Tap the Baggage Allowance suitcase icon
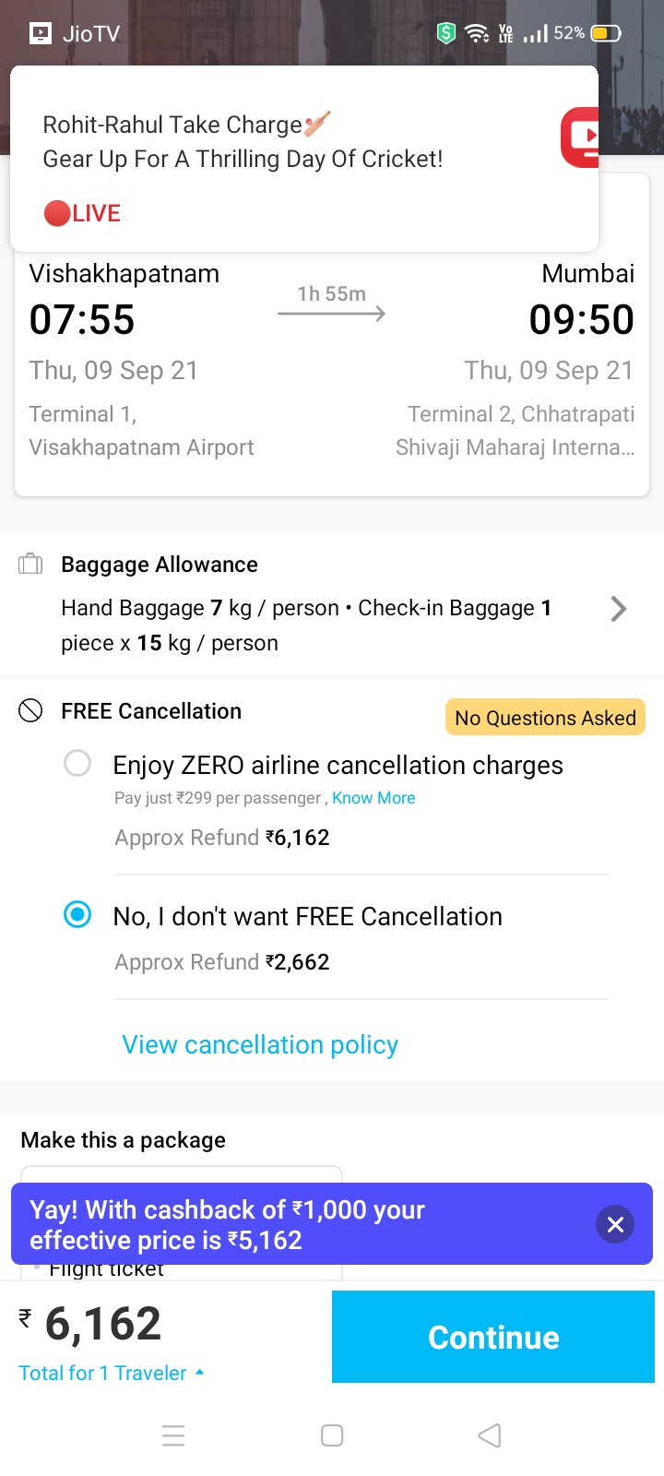 (x=30, y=564)
